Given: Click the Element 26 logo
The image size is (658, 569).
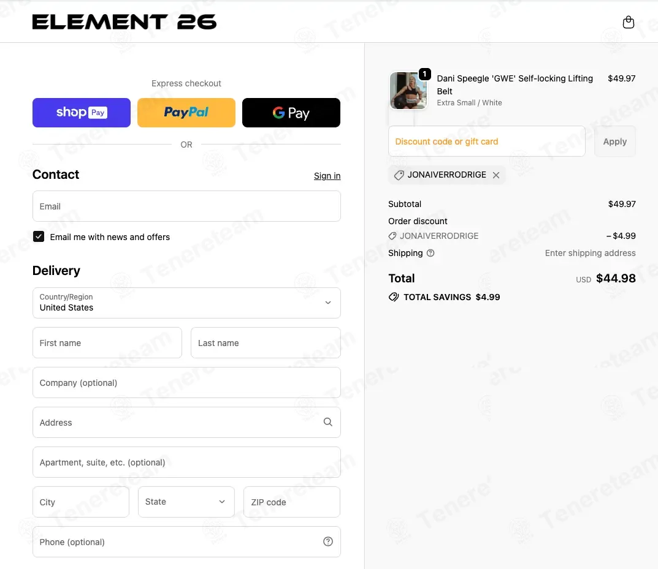Looking at the screenshot, I should (124, 22).
